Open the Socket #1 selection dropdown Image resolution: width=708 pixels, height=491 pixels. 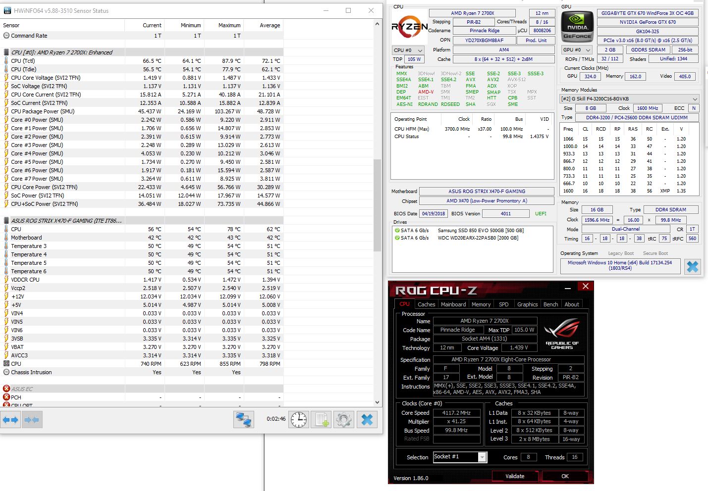(460, 457)
